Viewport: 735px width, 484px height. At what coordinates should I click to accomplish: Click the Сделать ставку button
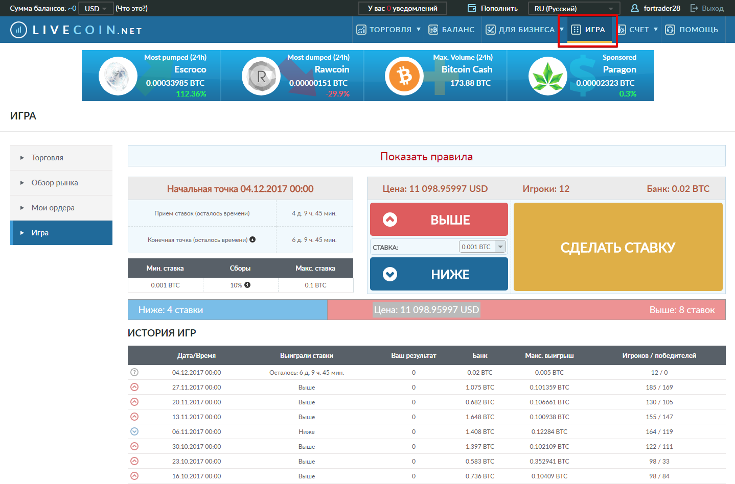pos(618,247)
